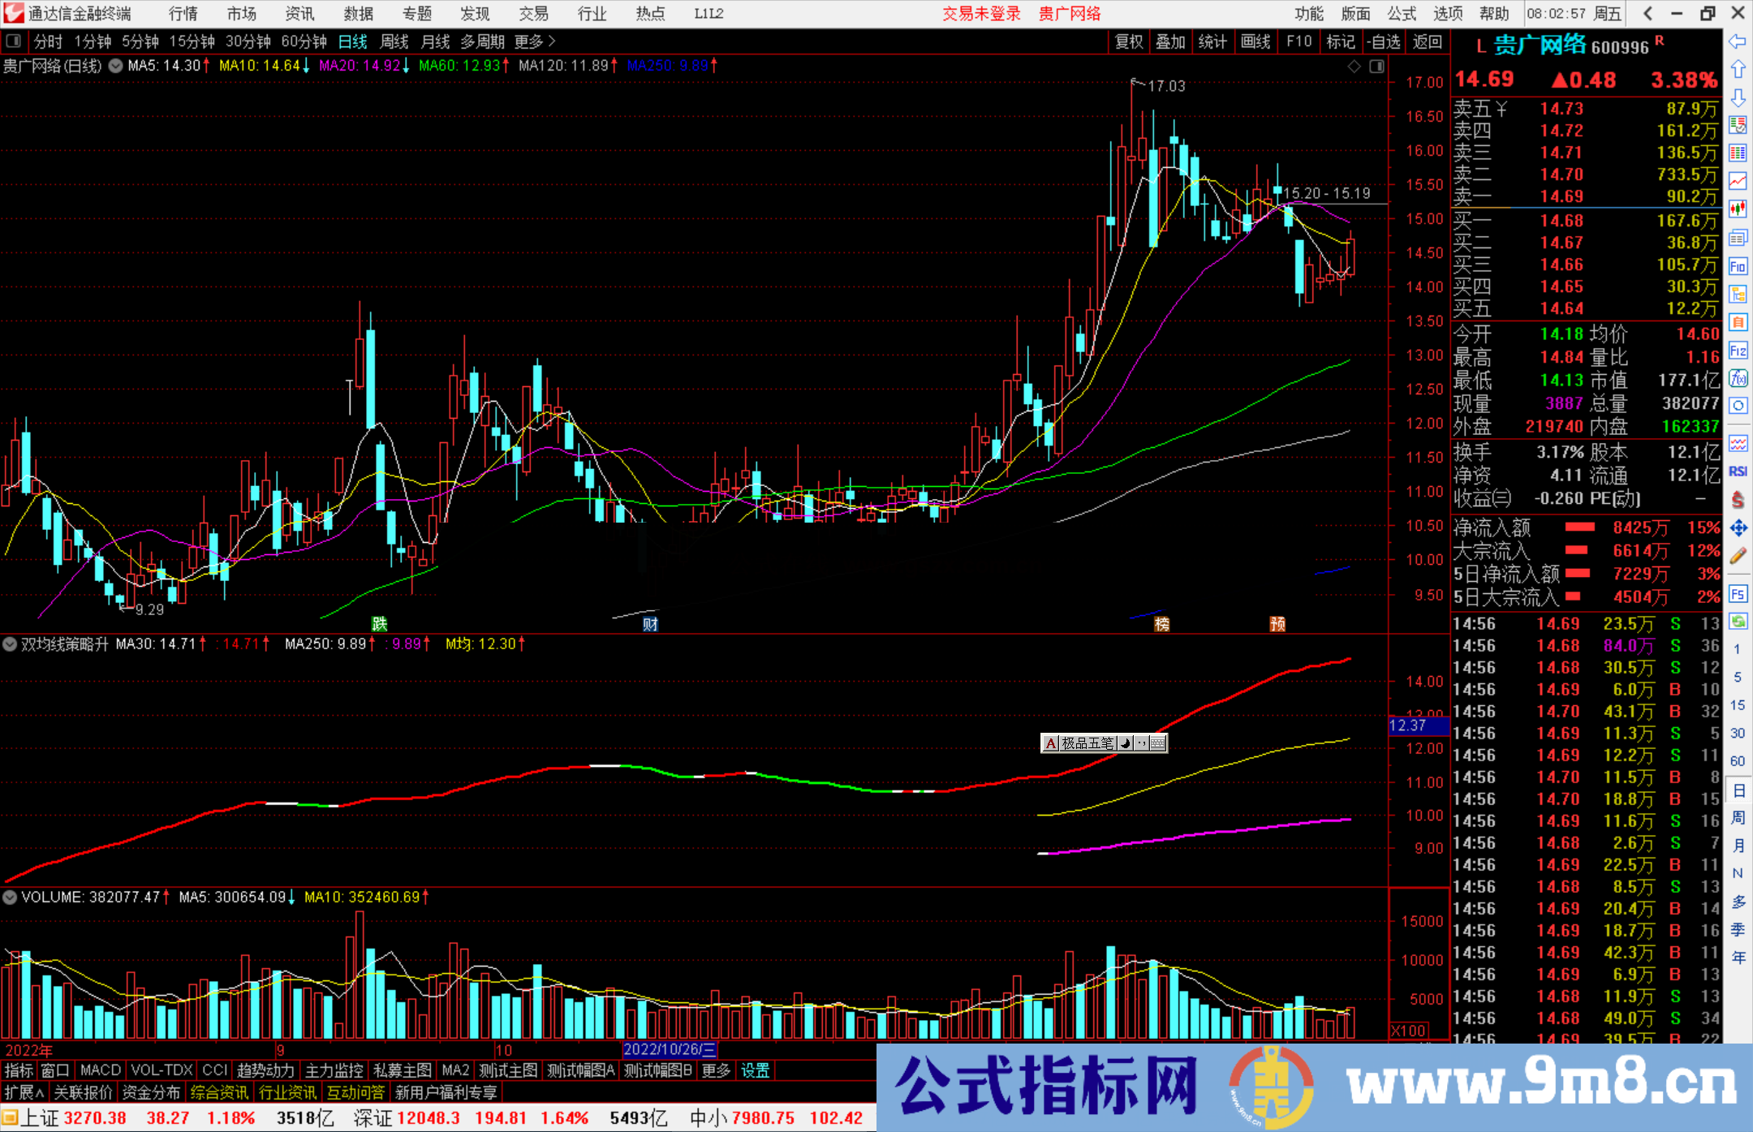Click the f(x) formula sidebar icon
The image size is (1753, 1132).
click(1738, 378)
